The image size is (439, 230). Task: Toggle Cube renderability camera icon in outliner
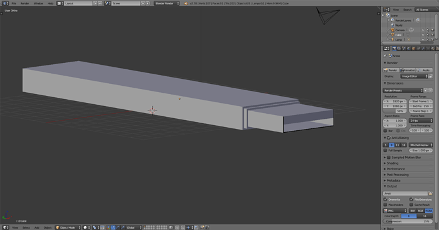432,35
